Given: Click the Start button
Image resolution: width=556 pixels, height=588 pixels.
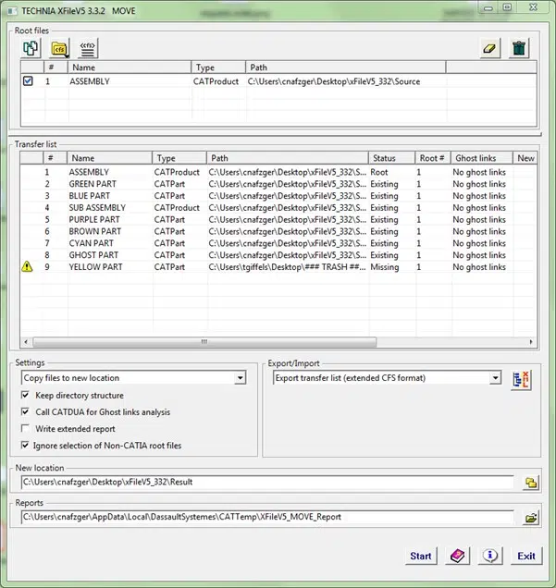Looking at the screenshot, I should pyautogui.click(x=421, y=556).
